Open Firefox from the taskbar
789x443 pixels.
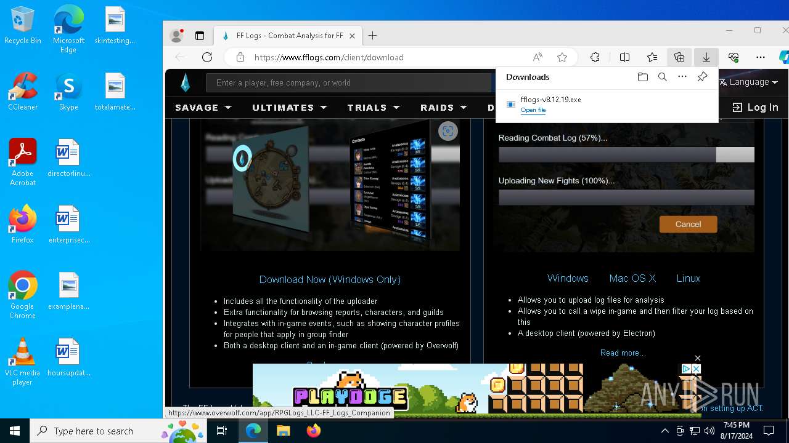point(313,431)
